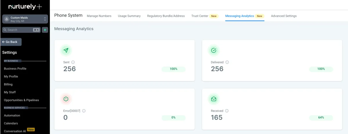Click the Go Back button

11,42
